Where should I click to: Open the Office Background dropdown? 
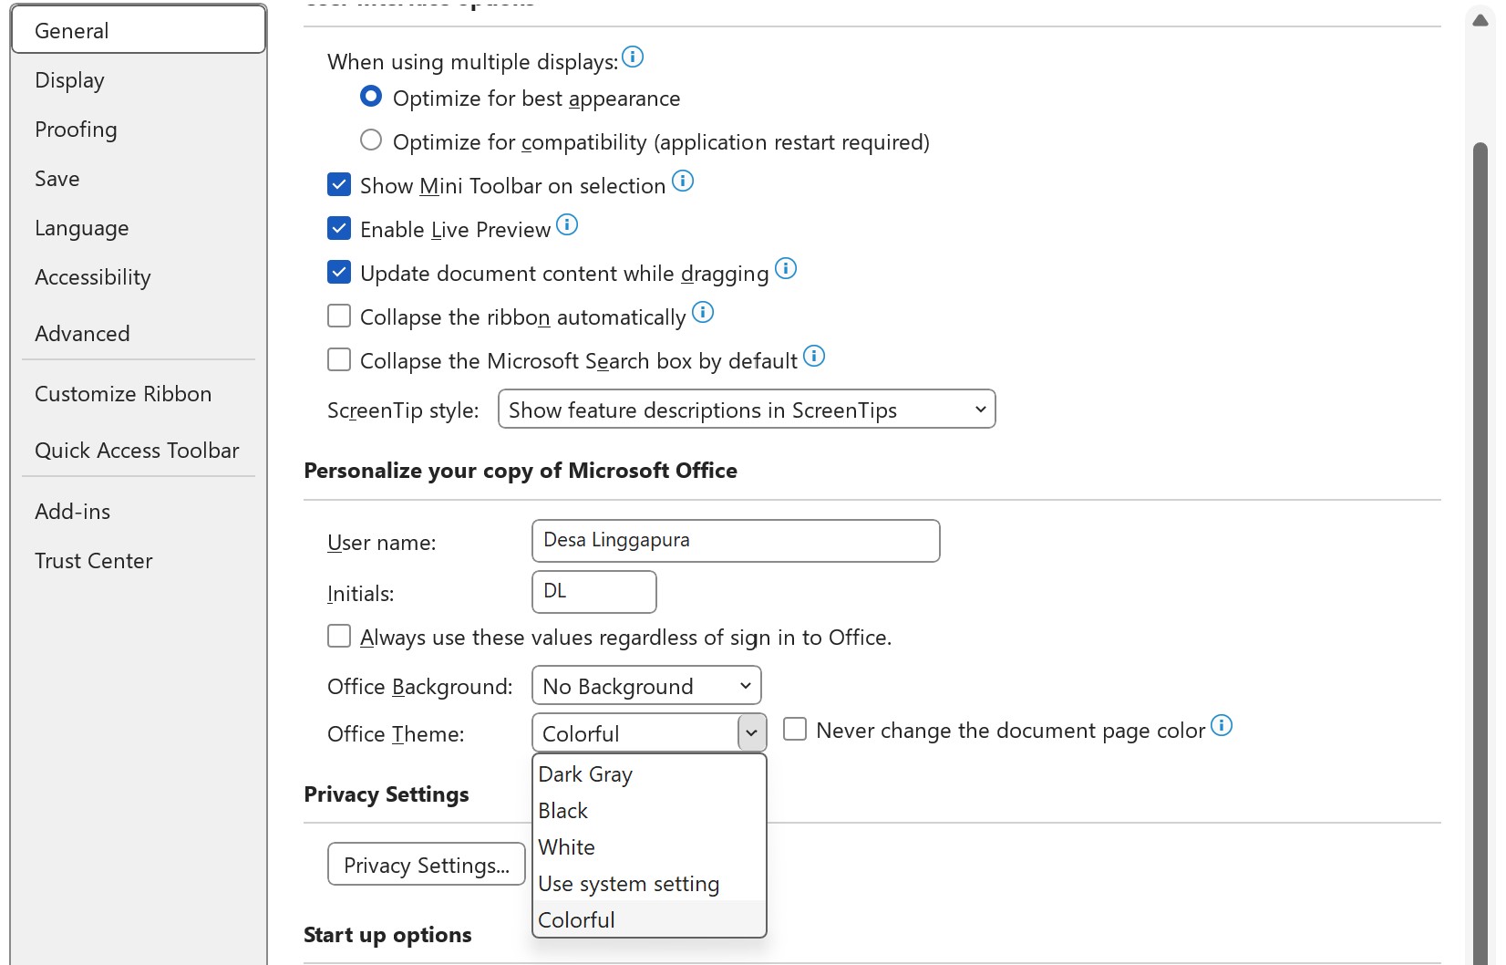[x=645, y=685]
